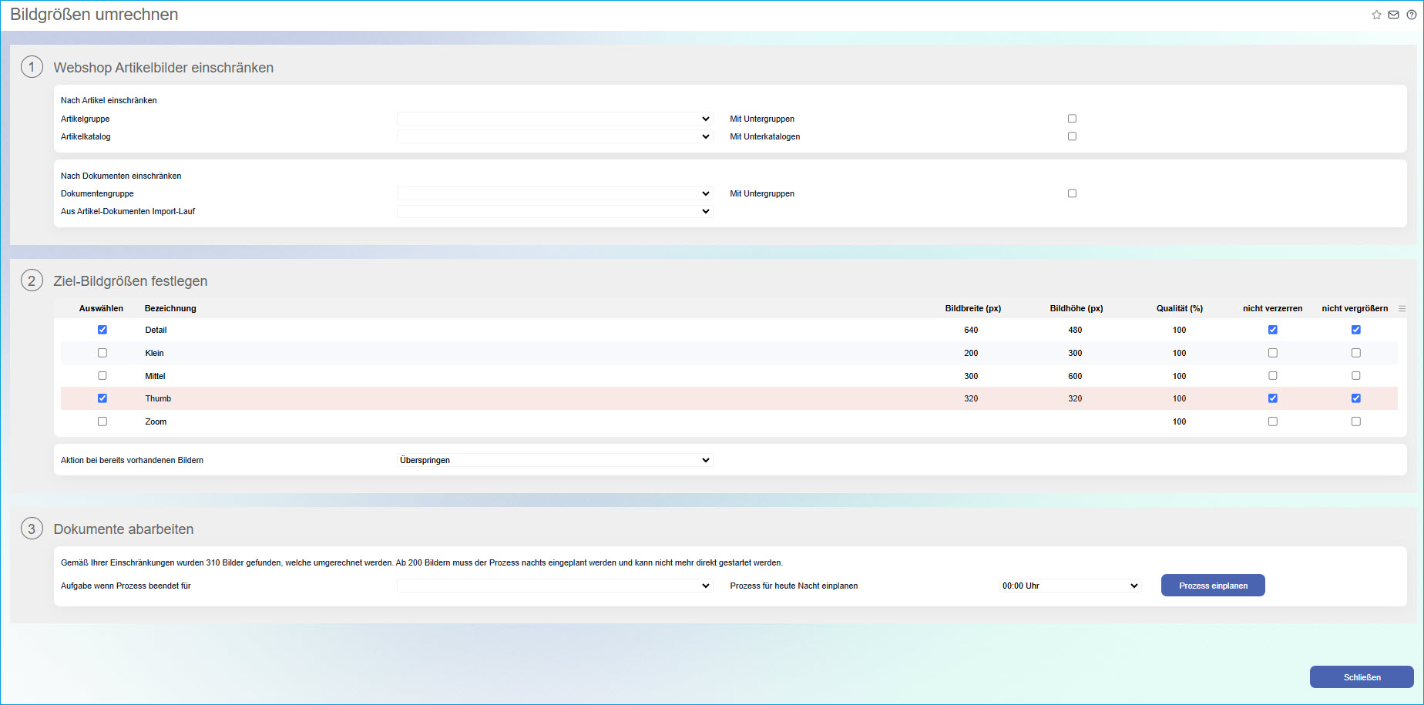Viewport: 1424px width, 705px height.
Task: Select the Thumb row label
Action: [x=158, y=398]
